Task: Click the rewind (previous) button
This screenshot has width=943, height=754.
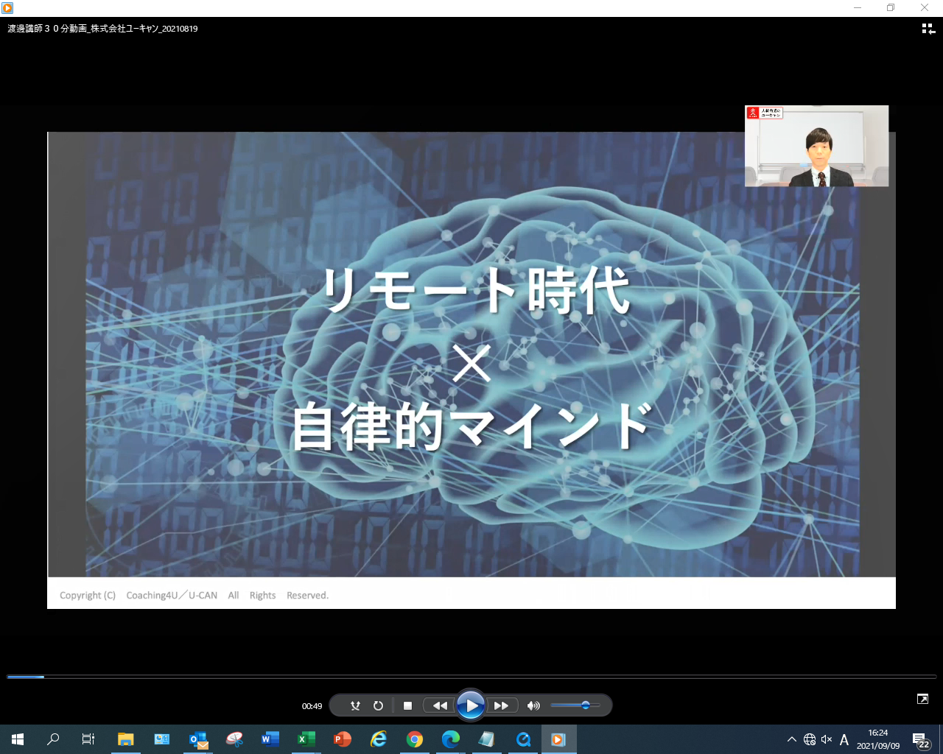Action: pos(440,705)
